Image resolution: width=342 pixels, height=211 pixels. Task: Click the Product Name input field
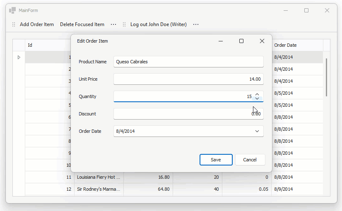(188, 62)
